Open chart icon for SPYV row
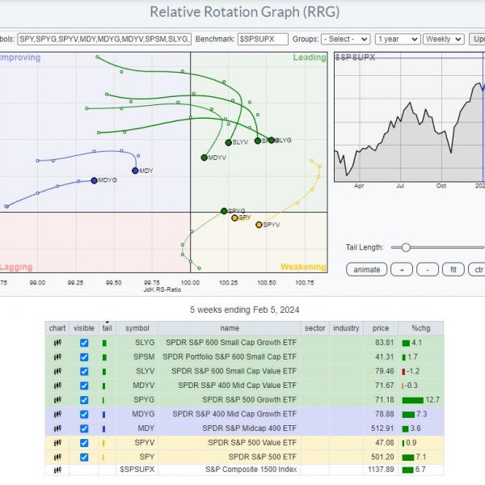The width and height of the screenshot is (485, 485). click(x=57, y=443)
